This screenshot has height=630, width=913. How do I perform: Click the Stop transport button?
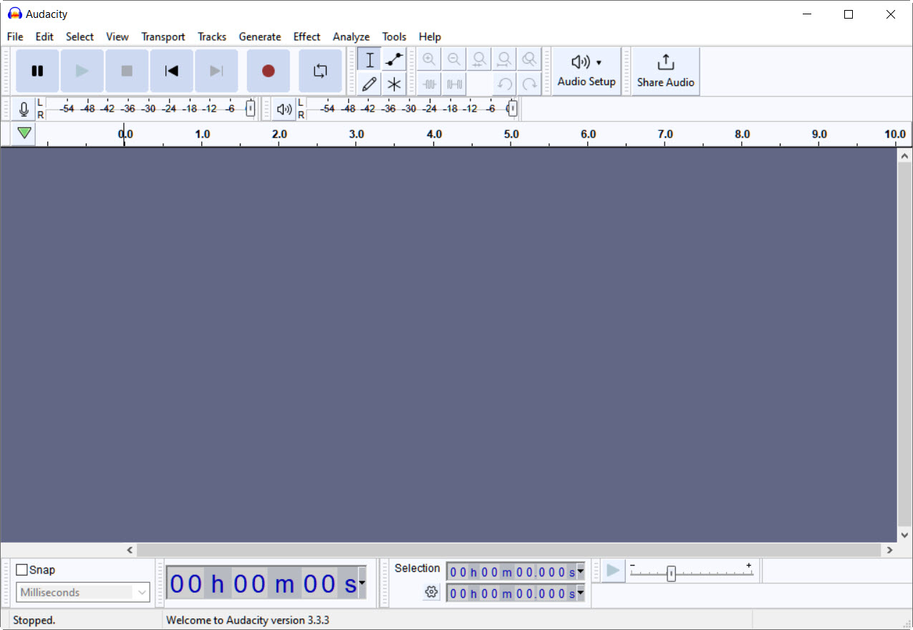click(x=127, y=71)
